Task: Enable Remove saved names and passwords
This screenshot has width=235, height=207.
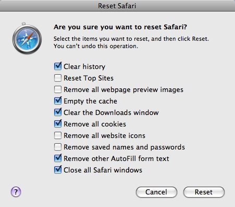Action: click(58, 147)
